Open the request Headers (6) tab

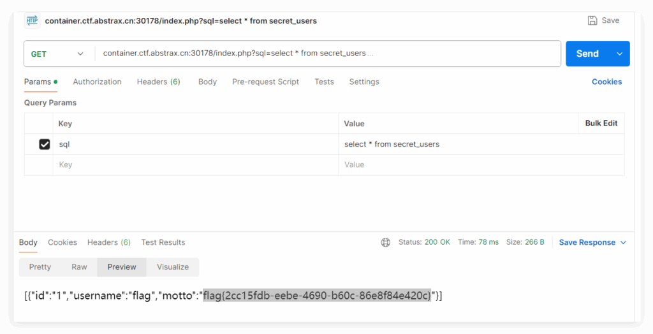[x=158, y=82]
